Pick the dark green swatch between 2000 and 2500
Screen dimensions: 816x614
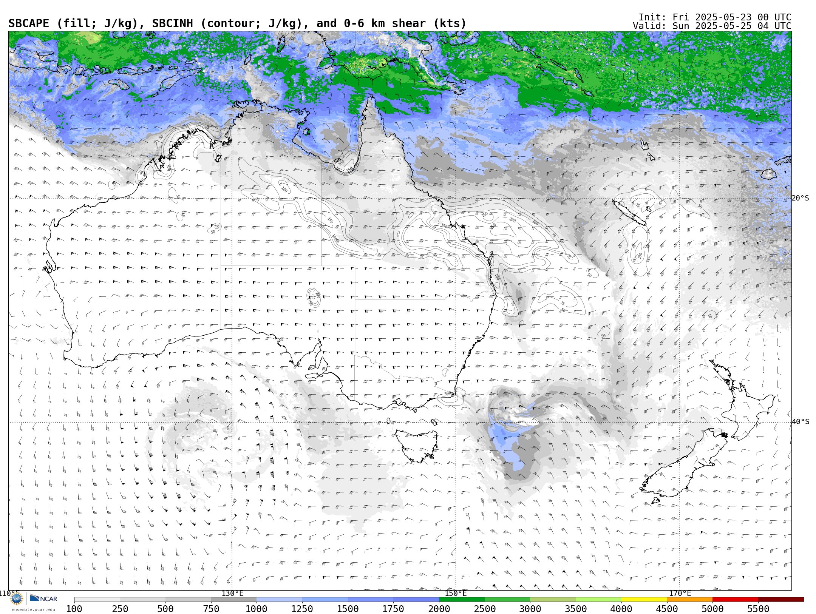(x=462, y=600)
